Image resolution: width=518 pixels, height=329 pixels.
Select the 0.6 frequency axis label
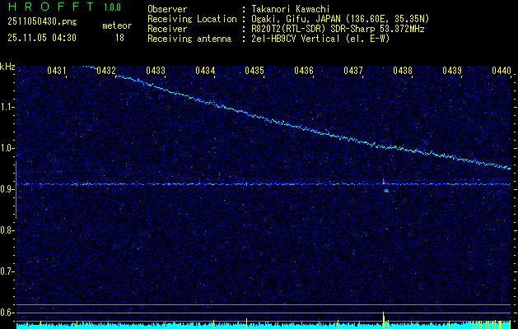[7, 312]
